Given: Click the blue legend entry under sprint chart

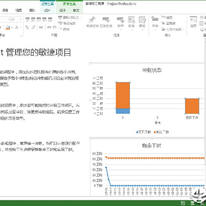Looking at the screenshot, I should click(x=144, y=132).
